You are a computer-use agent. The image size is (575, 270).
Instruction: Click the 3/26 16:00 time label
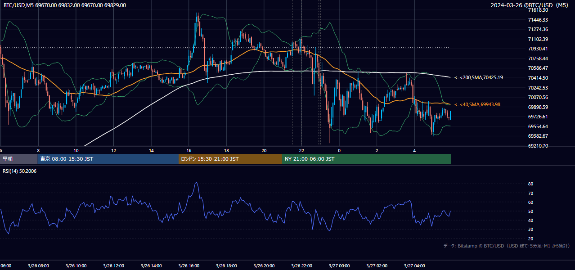tap(189, 266)
